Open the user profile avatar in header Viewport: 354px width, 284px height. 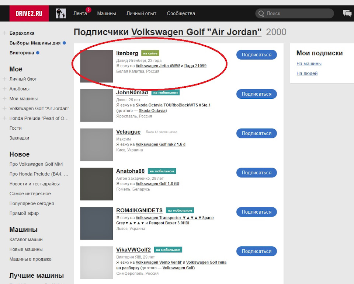pyautogui.click(x=61, y=13)
